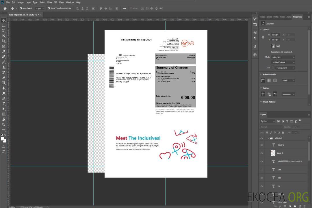Open the guide line style dropdown
This screenshot has height=208, width=312.
288,94
